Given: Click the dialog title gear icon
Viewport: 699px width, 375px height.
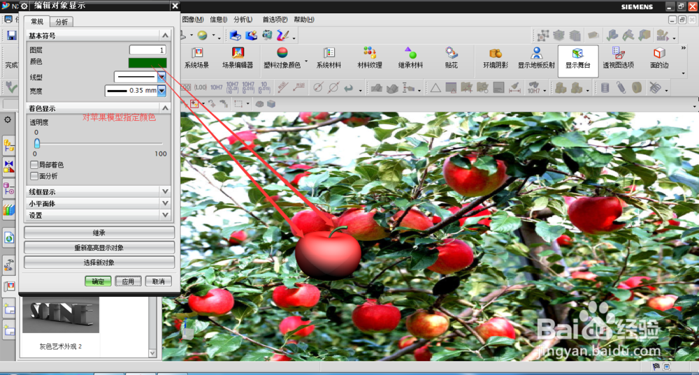Looking at the screenshot, I should click(24, 6).
